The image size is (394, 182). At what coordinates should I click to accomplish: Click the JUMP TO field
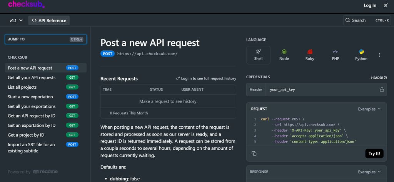(46, 39)
